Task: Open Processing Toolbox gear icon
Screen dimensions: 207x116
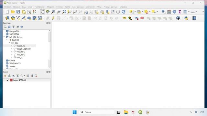Action: click(174, 12)
